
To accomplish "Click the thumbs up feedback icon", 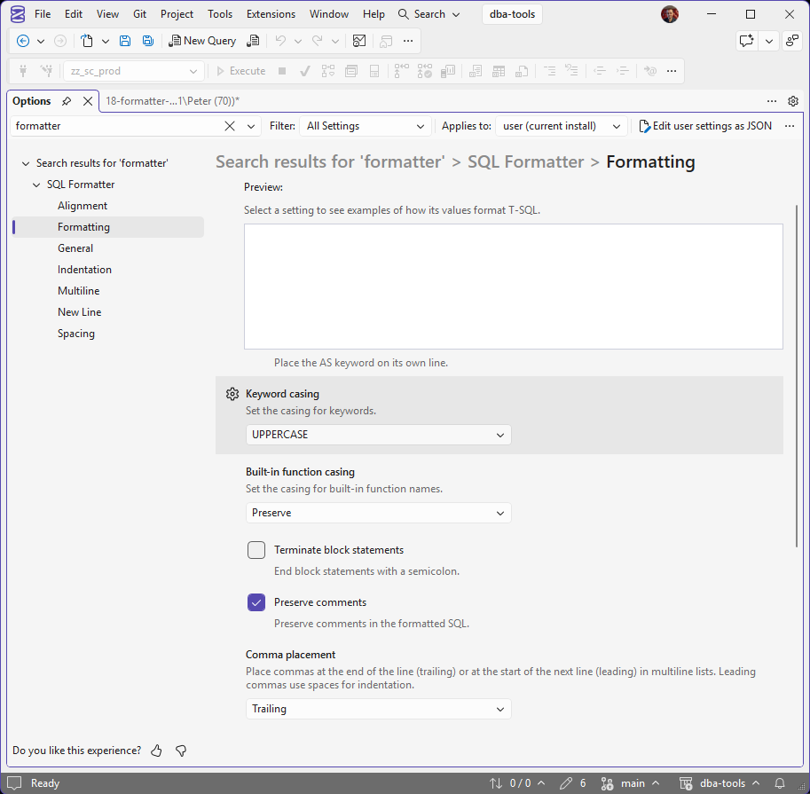I will [x=156, y=751].
